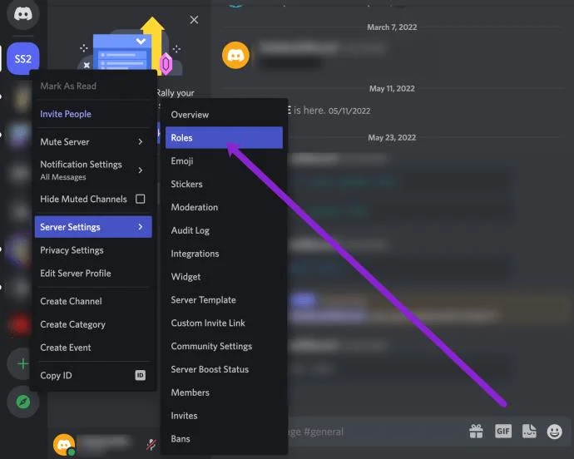The image size is (574, 459).
Task: Open Emoji settings entry
Action: [x=224, y=160]
